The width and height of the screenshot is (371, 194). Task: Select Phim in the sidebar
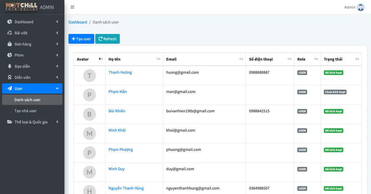click(32, 55)
